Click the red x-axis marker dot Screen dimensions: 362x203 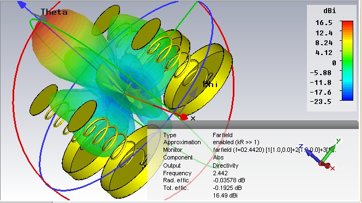[x=184, y=117]
